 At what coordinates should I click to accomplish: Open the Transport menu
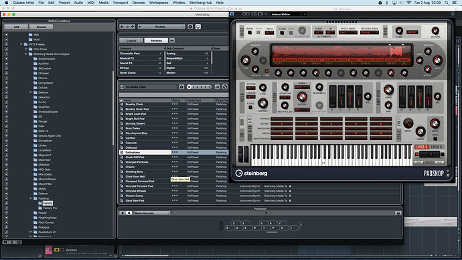pos(121,3)
